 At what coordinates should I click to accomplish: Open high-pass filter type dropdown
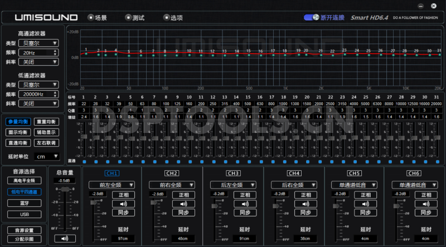pos(38,43)
